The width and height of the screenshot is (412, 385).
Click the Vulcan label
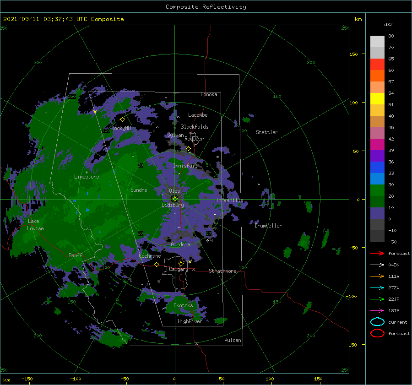(233, 340)
